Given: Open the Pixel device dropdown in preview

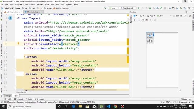Looking at the screenshot, I should (151, 16).
